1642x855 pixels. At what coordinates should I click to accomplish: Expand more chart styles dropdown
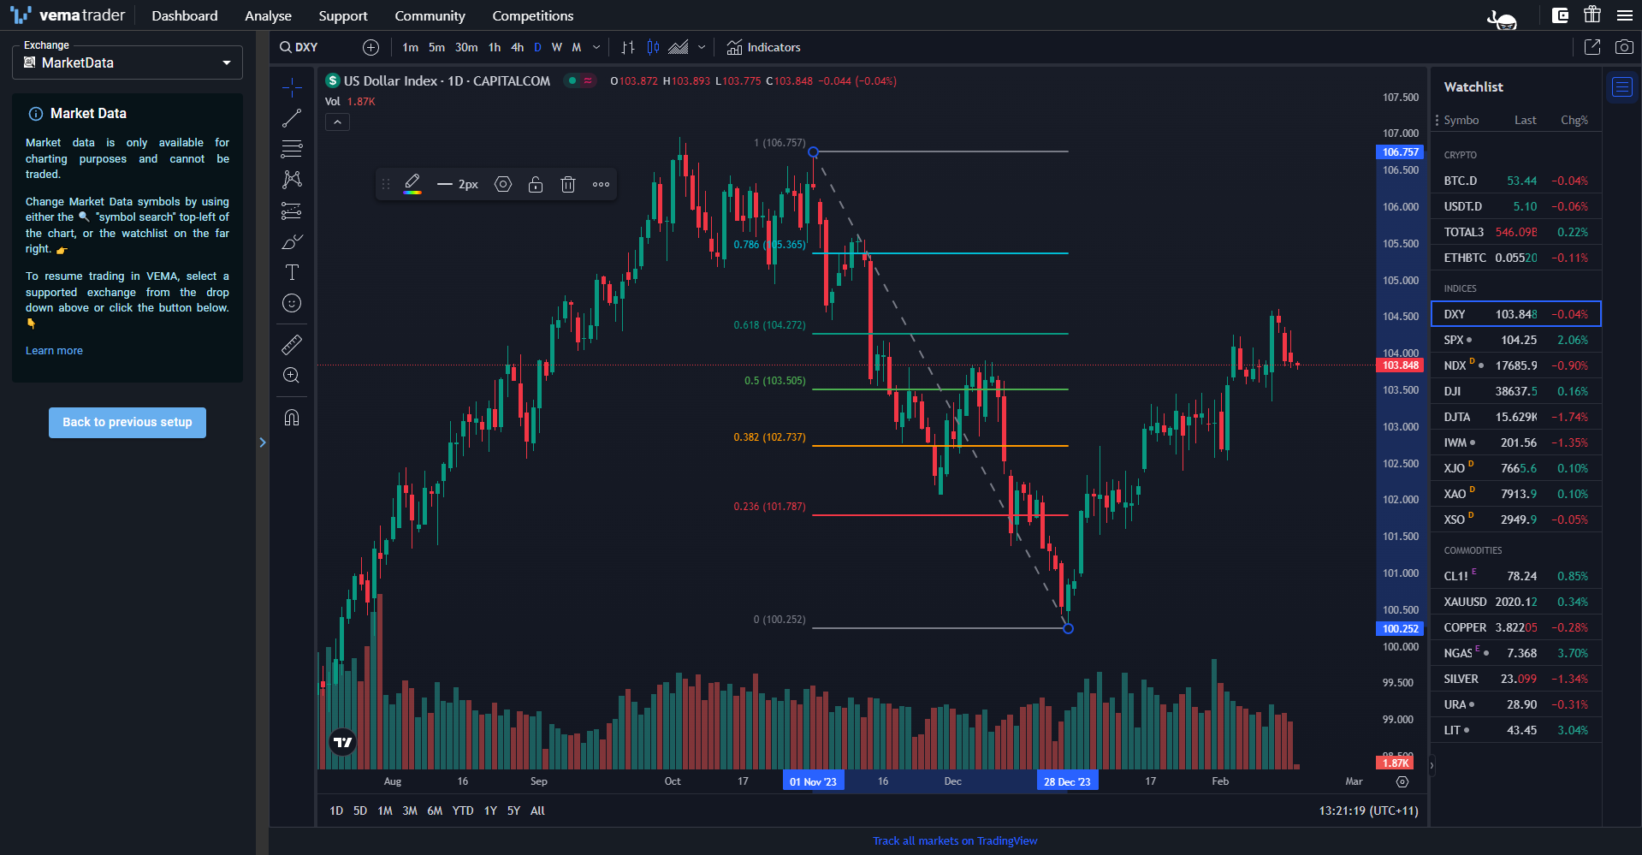pyautogui.click(x=702, y=47)
